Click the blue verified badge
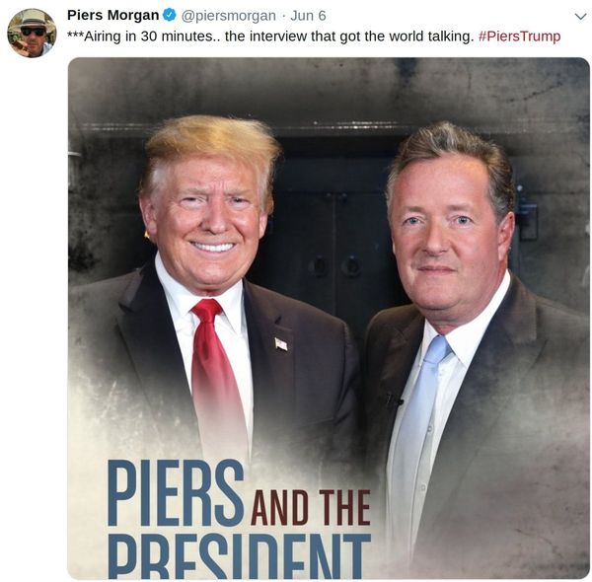The width and height of the screenshot is (592, 582). 170,15
